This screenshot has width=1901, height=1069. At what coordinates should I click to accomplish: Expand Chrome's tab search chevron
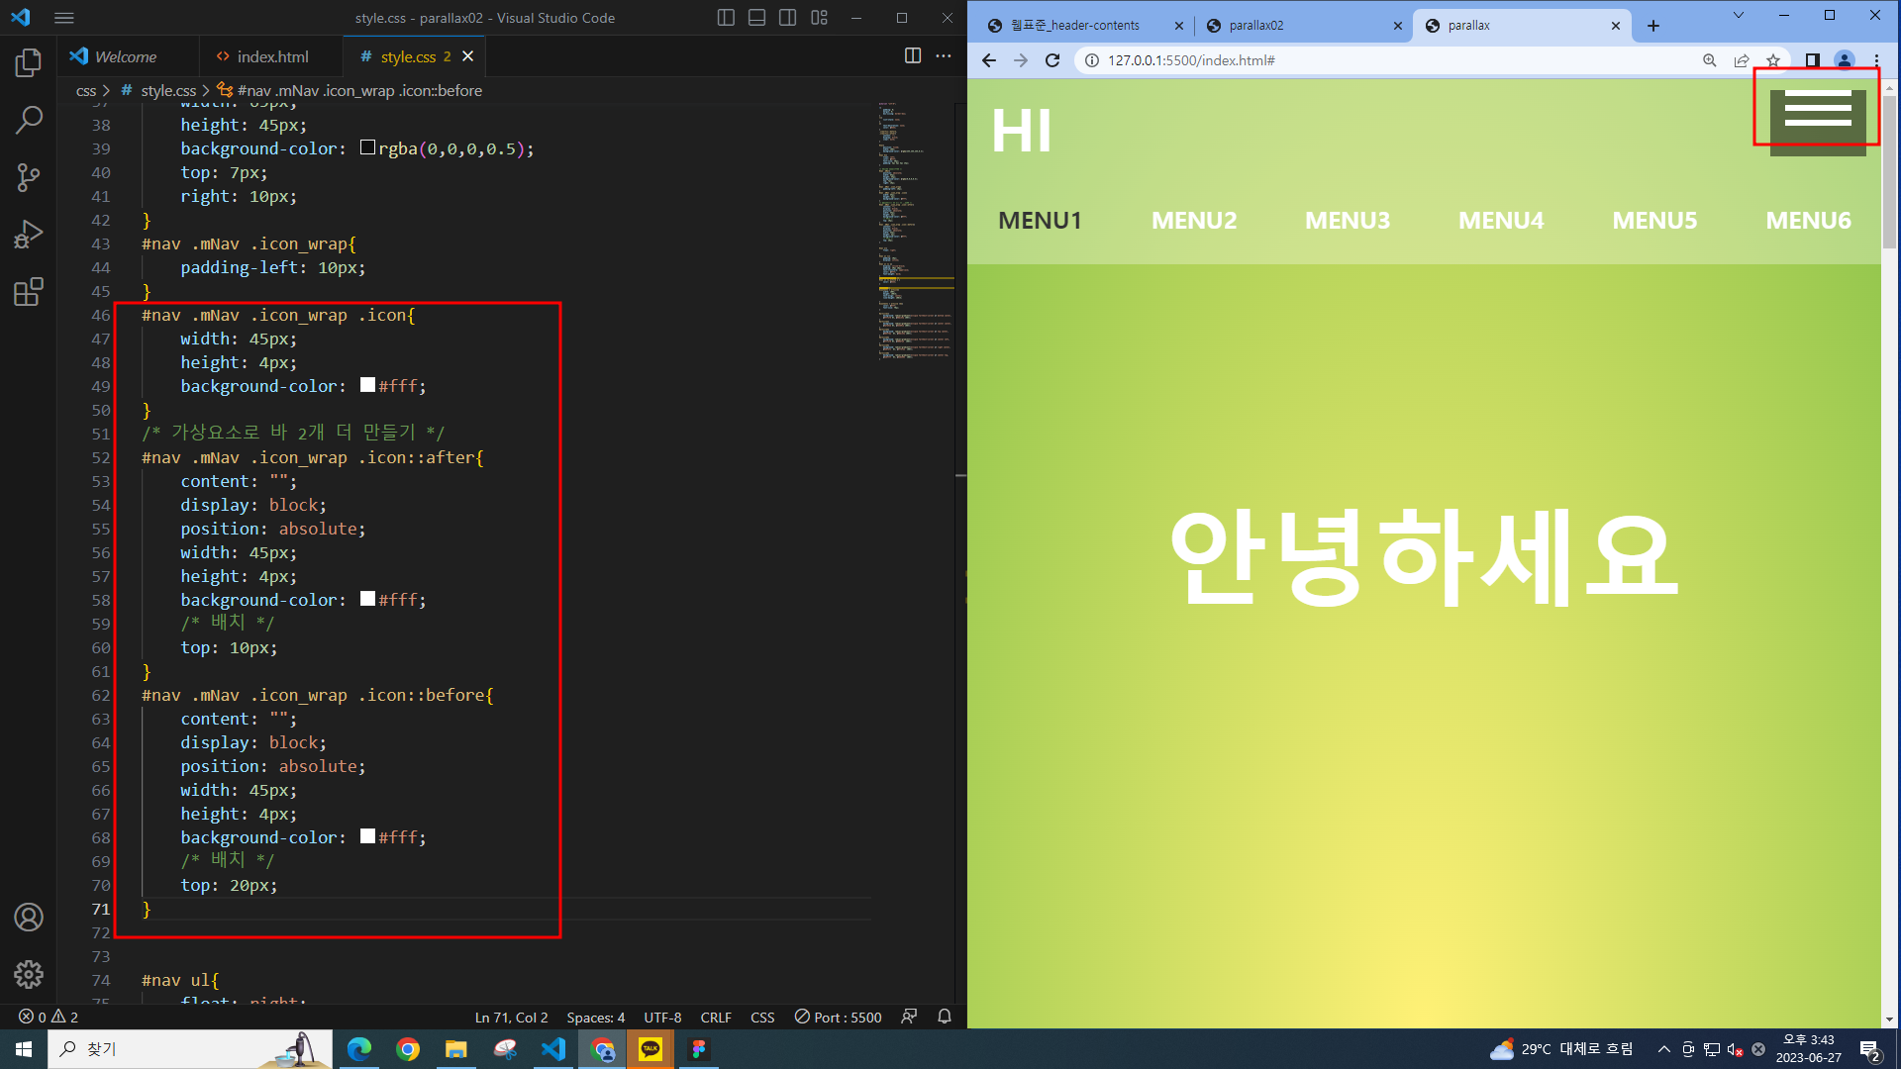pyautogui.click(x=1738, y=16)
